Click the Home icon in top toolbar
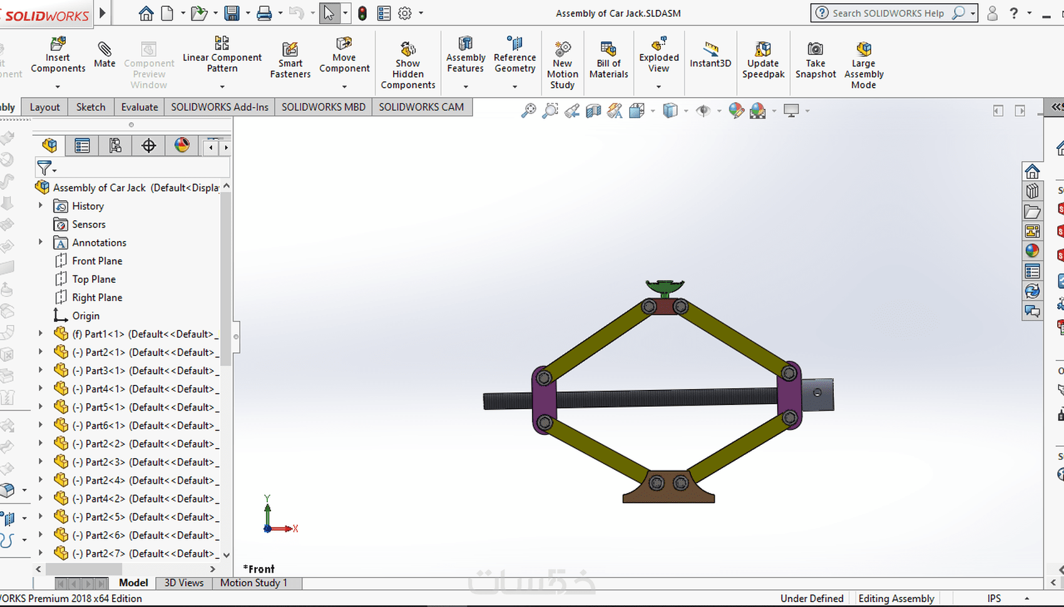 coord(146,13)
